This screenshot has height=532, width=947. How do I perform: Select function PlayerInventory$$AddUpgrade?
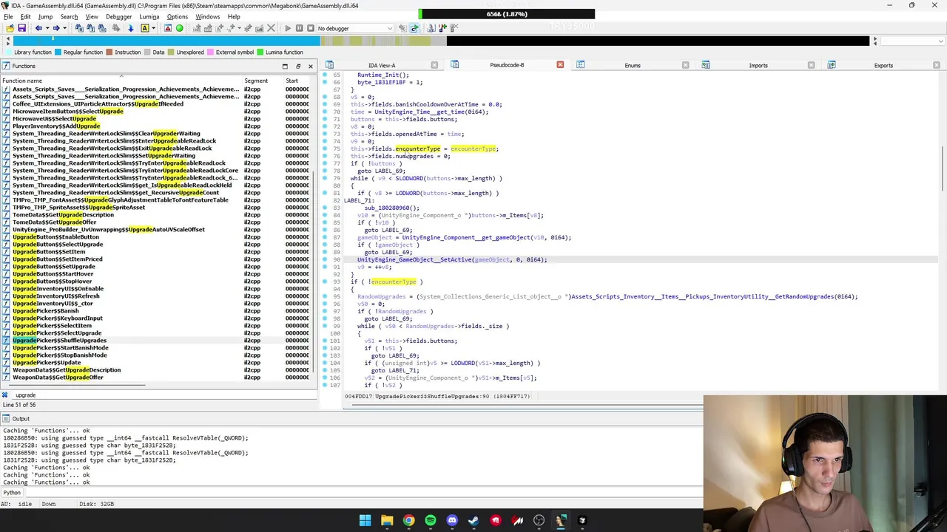[56, 126]
